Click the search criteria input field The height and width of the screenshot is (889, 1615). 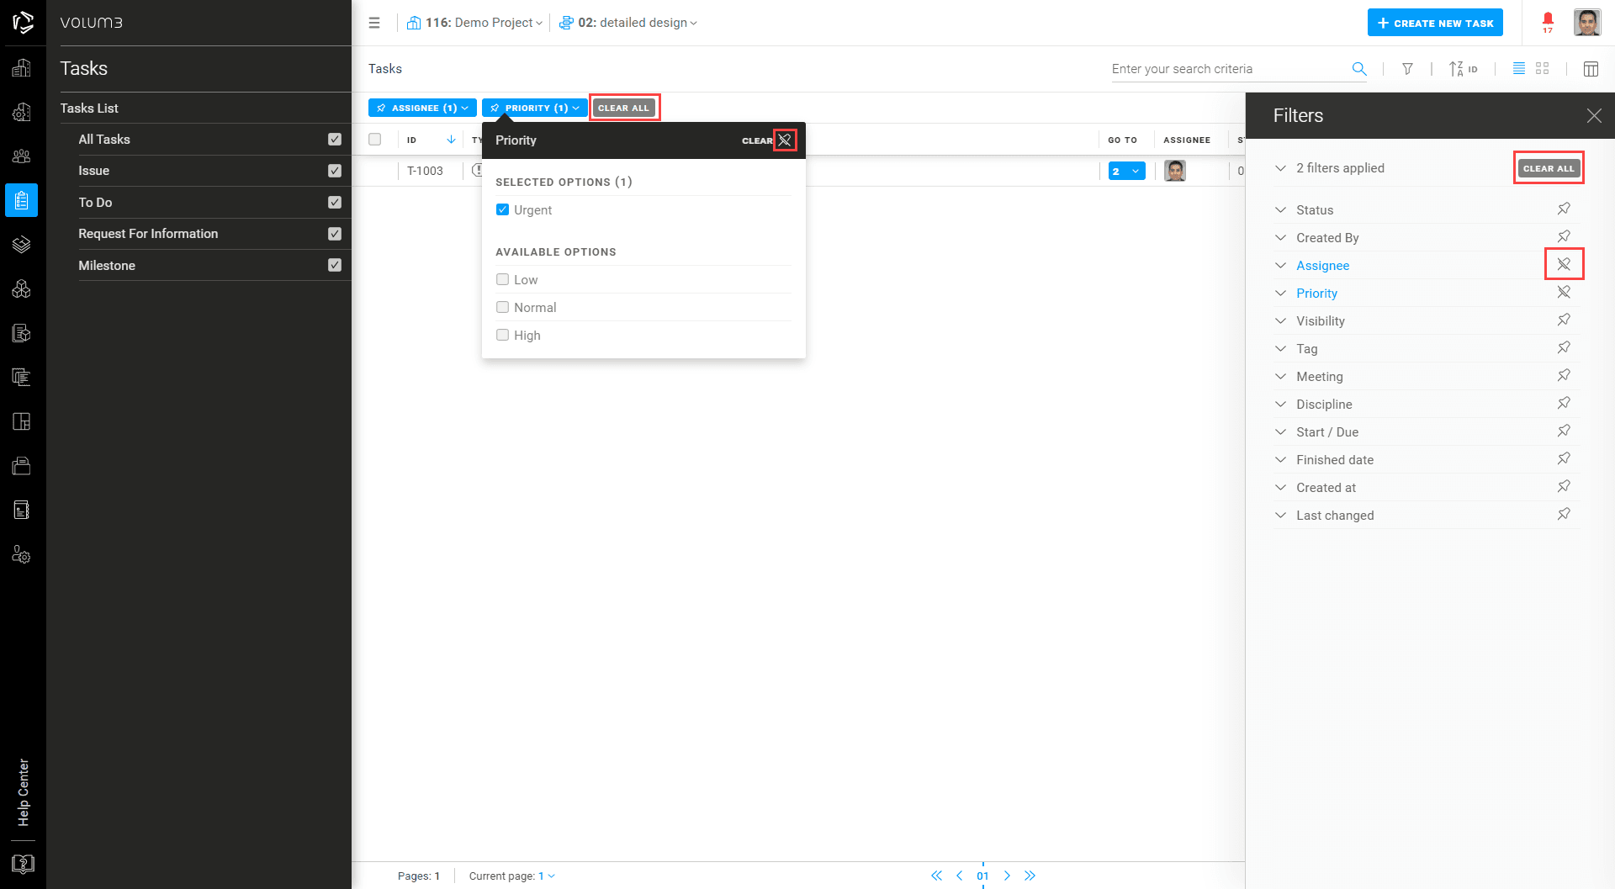tap(1229, 69)
